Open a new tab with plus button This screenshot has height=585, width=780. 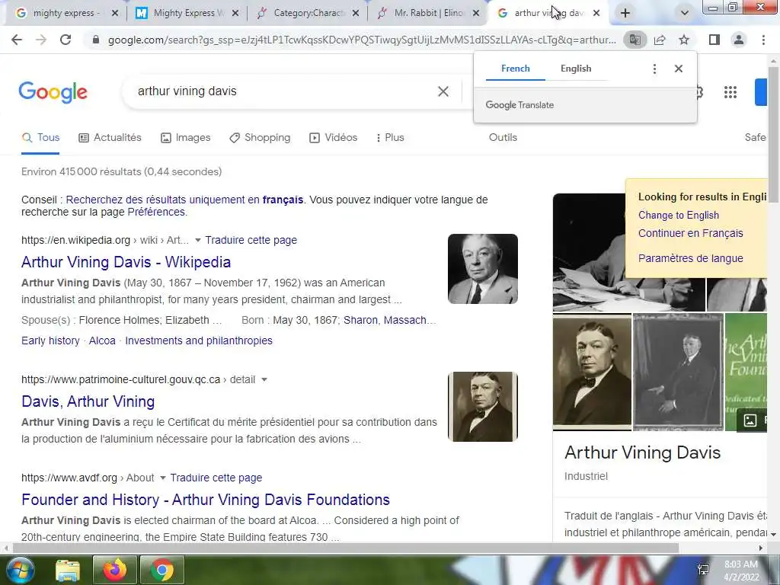[625, 13]
